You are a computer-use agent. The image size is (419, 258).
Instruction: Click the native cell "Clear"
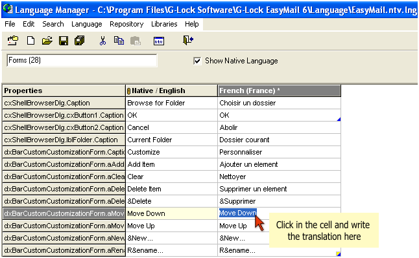(171, 177)
